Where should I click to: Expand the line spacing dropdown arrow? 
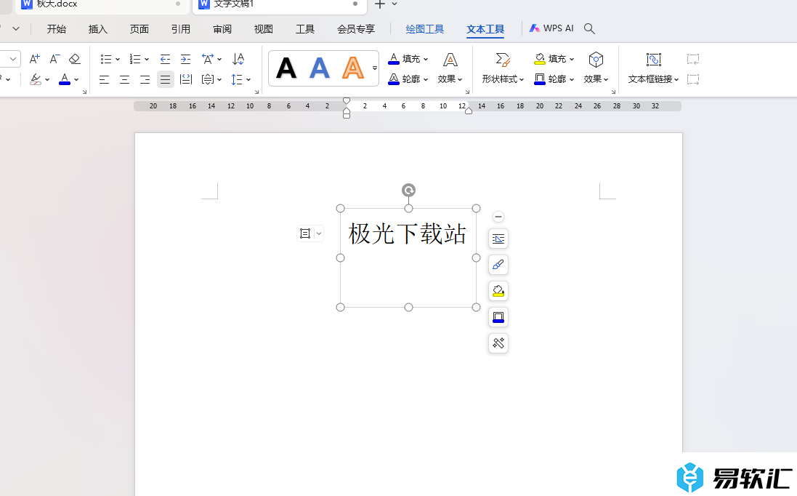pos(248,80)
